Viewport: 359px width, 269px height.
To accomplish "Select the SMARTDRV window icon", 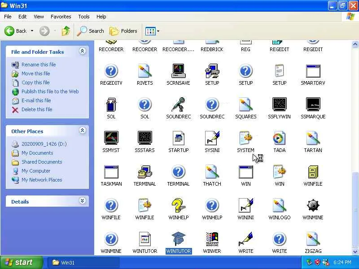I will pyautogui.click(x=313, y=71).
